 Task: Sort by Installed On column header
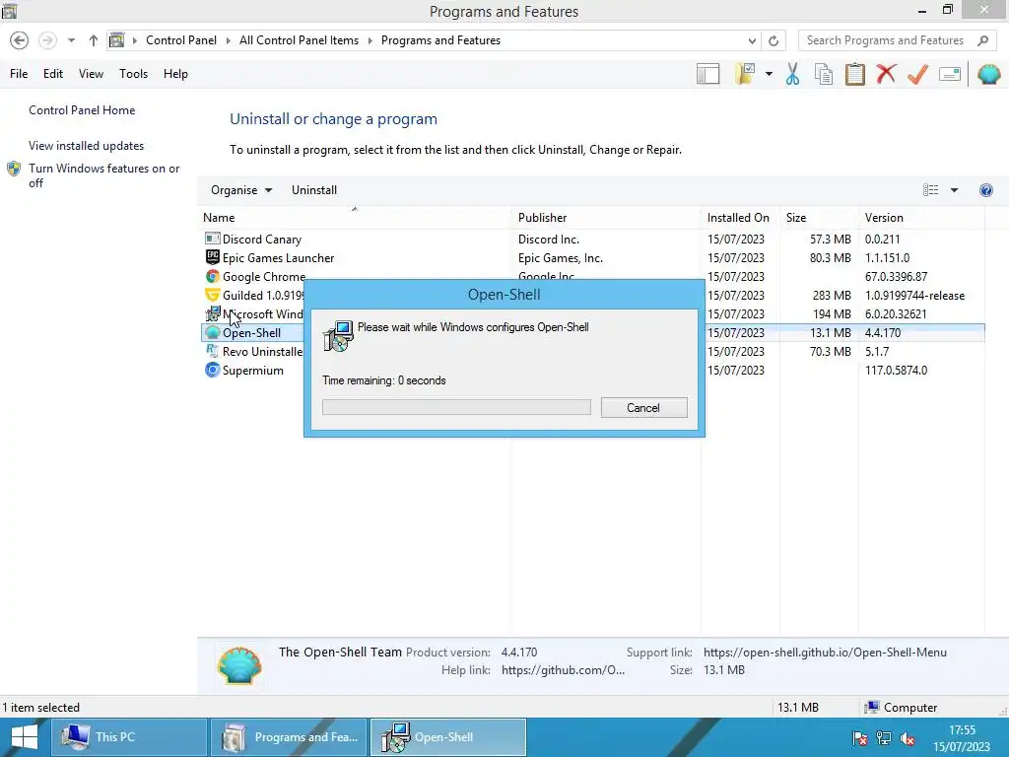[741, 218]
